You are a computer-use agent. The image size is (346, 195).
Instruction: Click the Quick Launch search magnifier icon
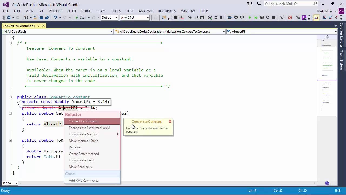[315, 4]
